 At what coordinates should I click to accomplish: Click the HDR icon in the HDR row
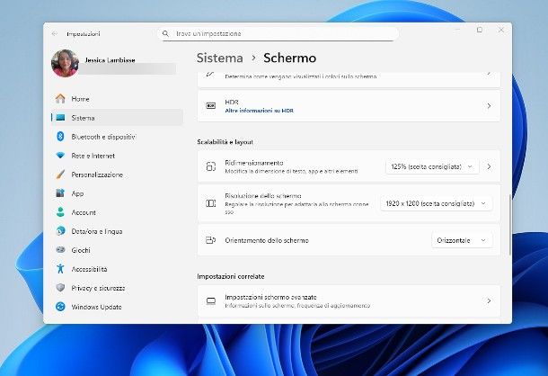tap(211, 106)
